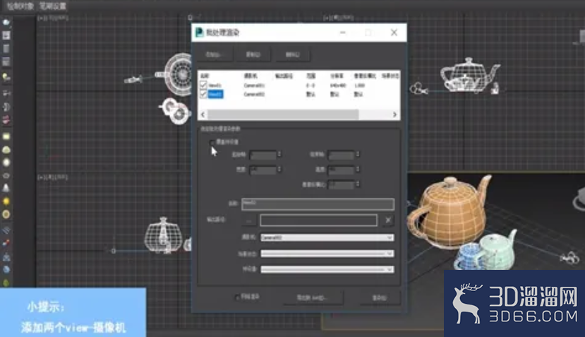Open the scene state dropdown
Viewport: 585px width, 337px height.
pos(327,254)
